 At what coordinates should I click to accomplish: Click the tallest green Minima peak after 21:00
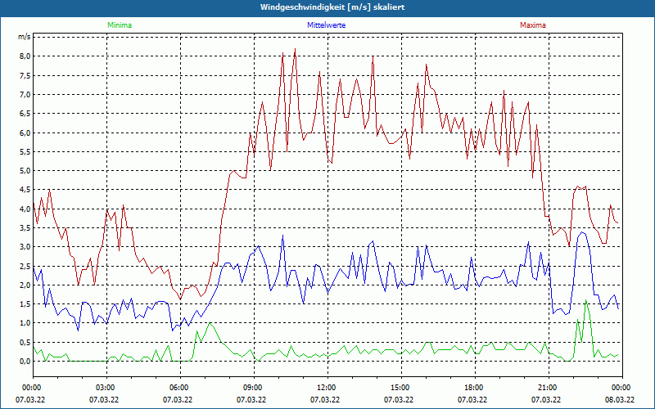pyautogui.click(x=586, y=302)
